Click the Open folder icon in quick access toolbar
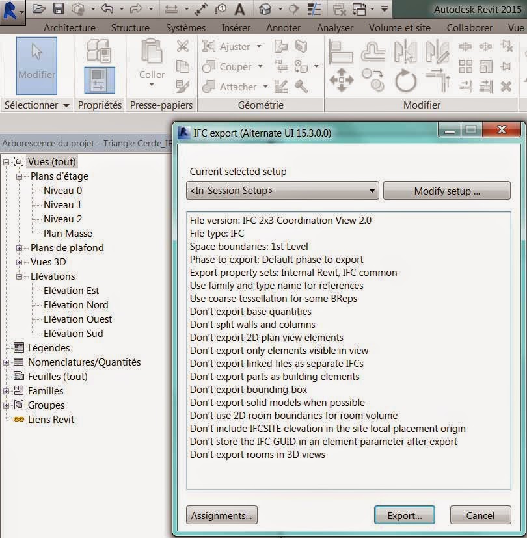The height and width of the screenshot is (538, 527). click(38, 9)
